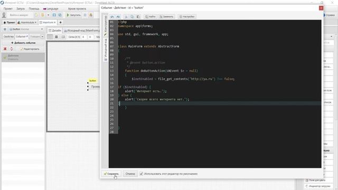Click the open project icon in main toolbar

42,15
